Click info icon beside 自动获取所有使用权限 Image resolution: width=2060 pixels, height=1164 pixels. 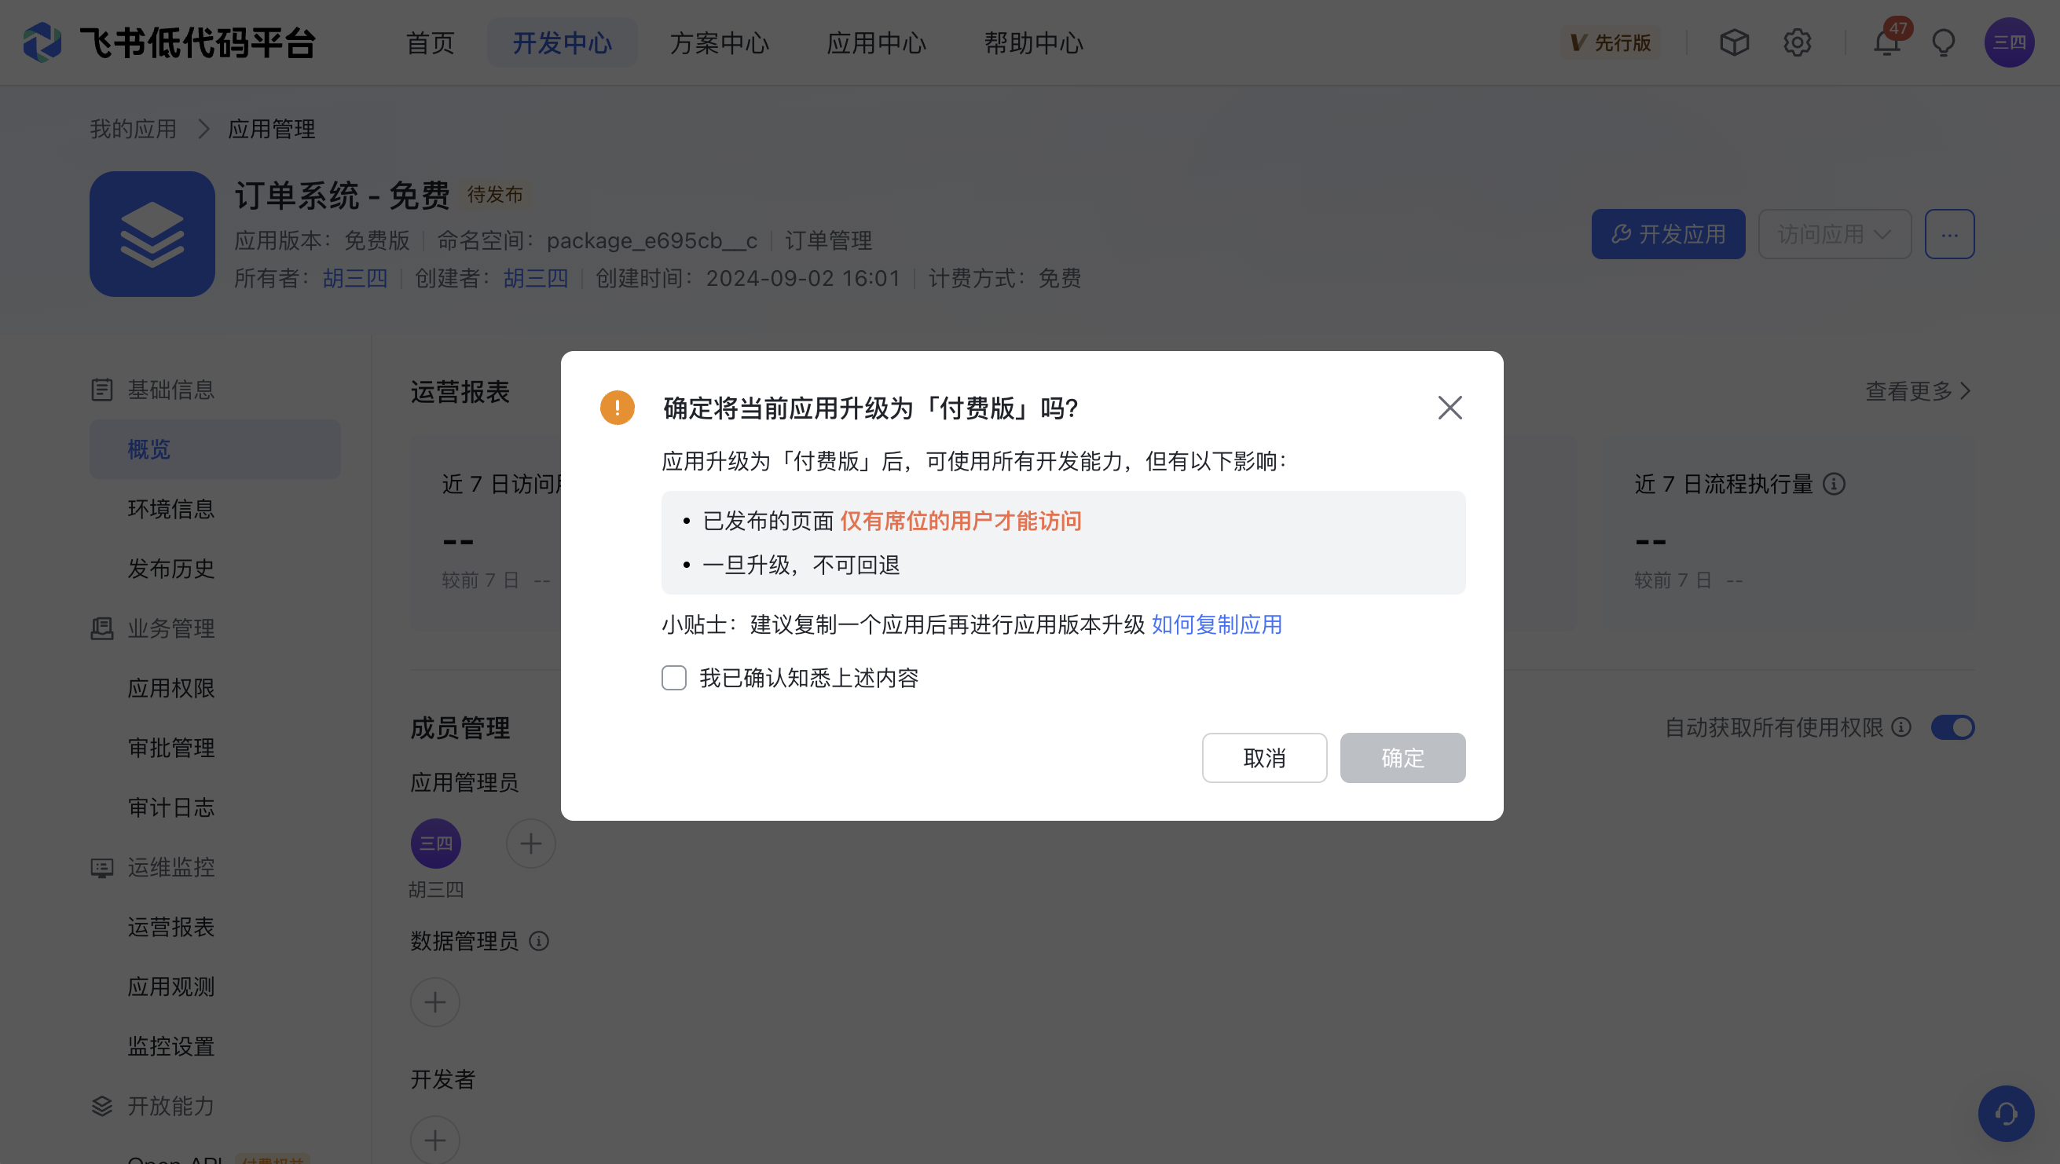point(1901,727)
